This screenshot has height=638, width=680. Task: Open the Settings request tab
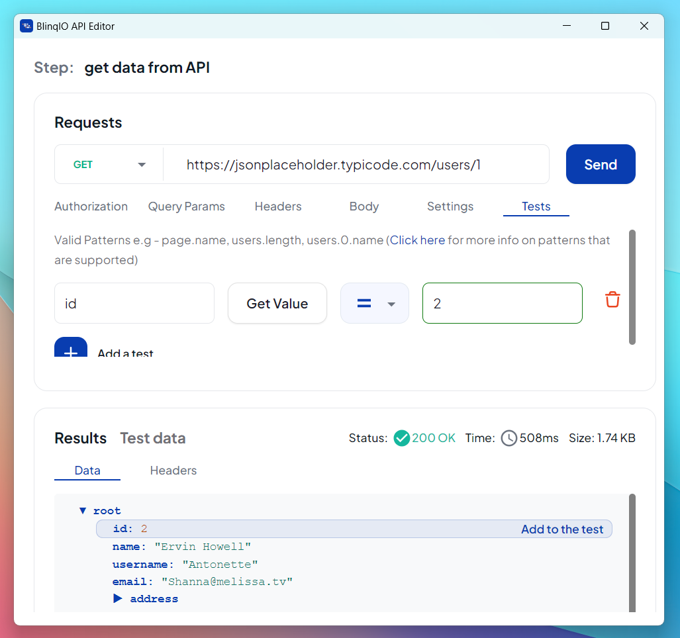[450, 206]
